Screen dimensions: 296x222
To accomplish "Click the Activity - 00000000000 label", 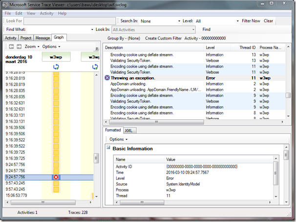I will [x=205, y=38].
